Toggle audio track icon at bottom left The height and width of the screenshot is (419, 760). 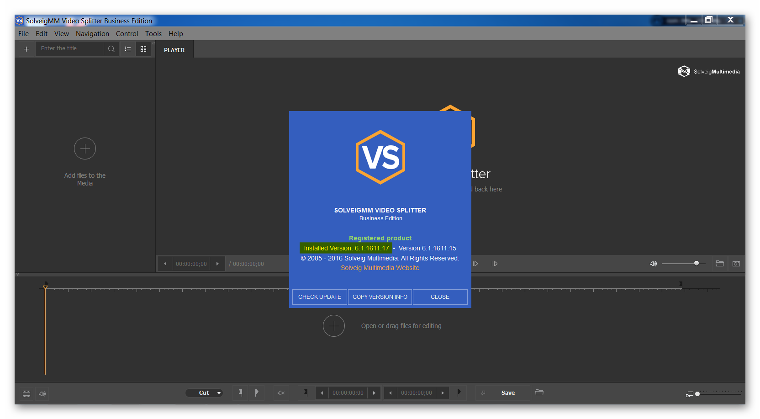click(x=42, y=393)
